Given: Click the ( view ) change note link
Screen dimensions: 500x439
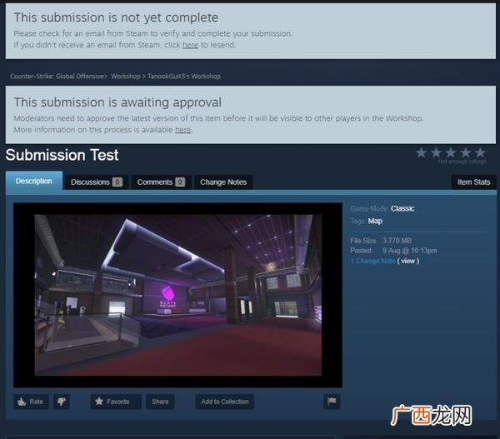Looking at the screenshot, I should (408, 261).
